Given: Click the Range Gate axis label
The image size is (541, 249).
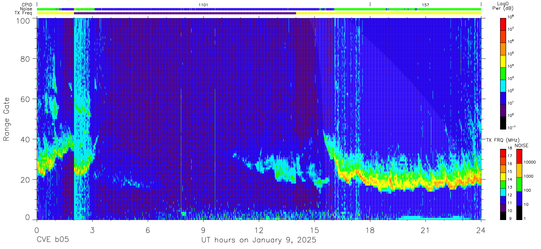Looking at the screenshot, I should click(7, 120).
